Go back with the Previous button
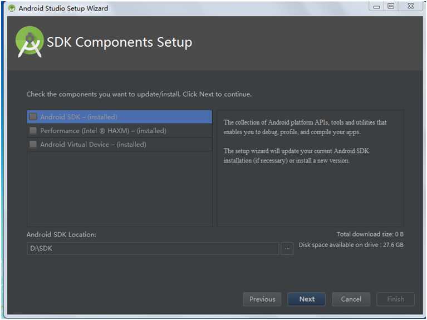The width and height of the screenshot is (427, 320). pyautogui.click(x=262, y=299)
